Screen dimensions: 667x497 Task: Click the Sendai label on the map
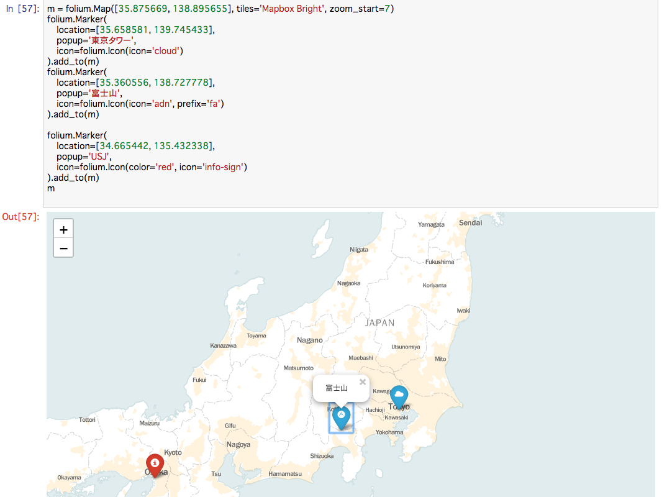click(x=470, y=222)
